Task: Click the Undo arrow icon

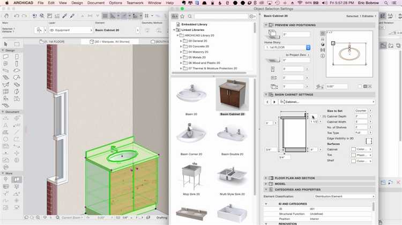Action: click(x=17, y=16)
